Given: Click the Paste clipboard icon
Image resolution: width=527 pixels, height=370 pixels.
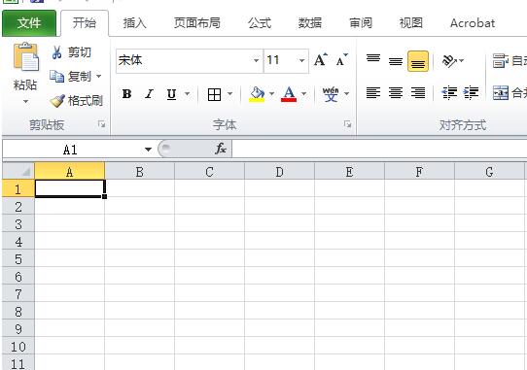Looking at the screenshot, I should pyautogui.click(x=25, y=57).
